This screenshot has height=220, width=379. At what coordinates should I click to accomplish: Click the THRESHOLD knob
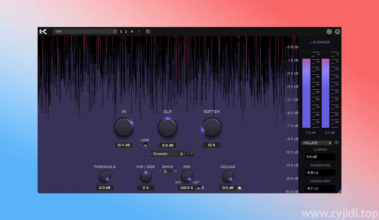[105, 176]
